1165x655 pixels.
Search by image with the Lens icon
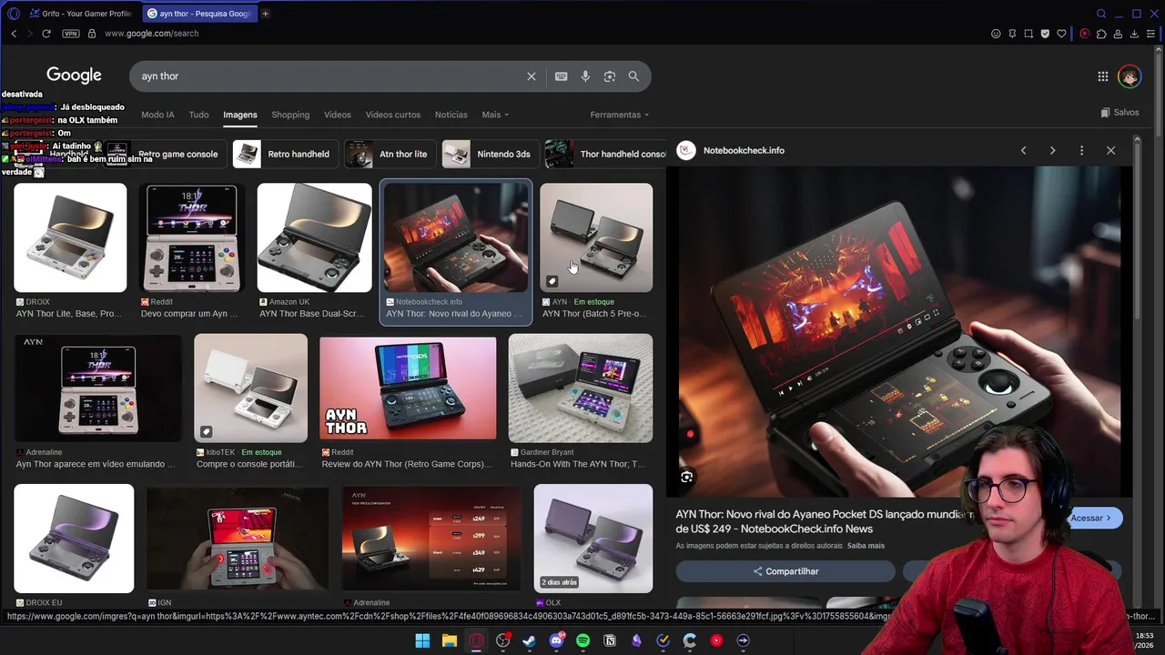tap(610, 76)
